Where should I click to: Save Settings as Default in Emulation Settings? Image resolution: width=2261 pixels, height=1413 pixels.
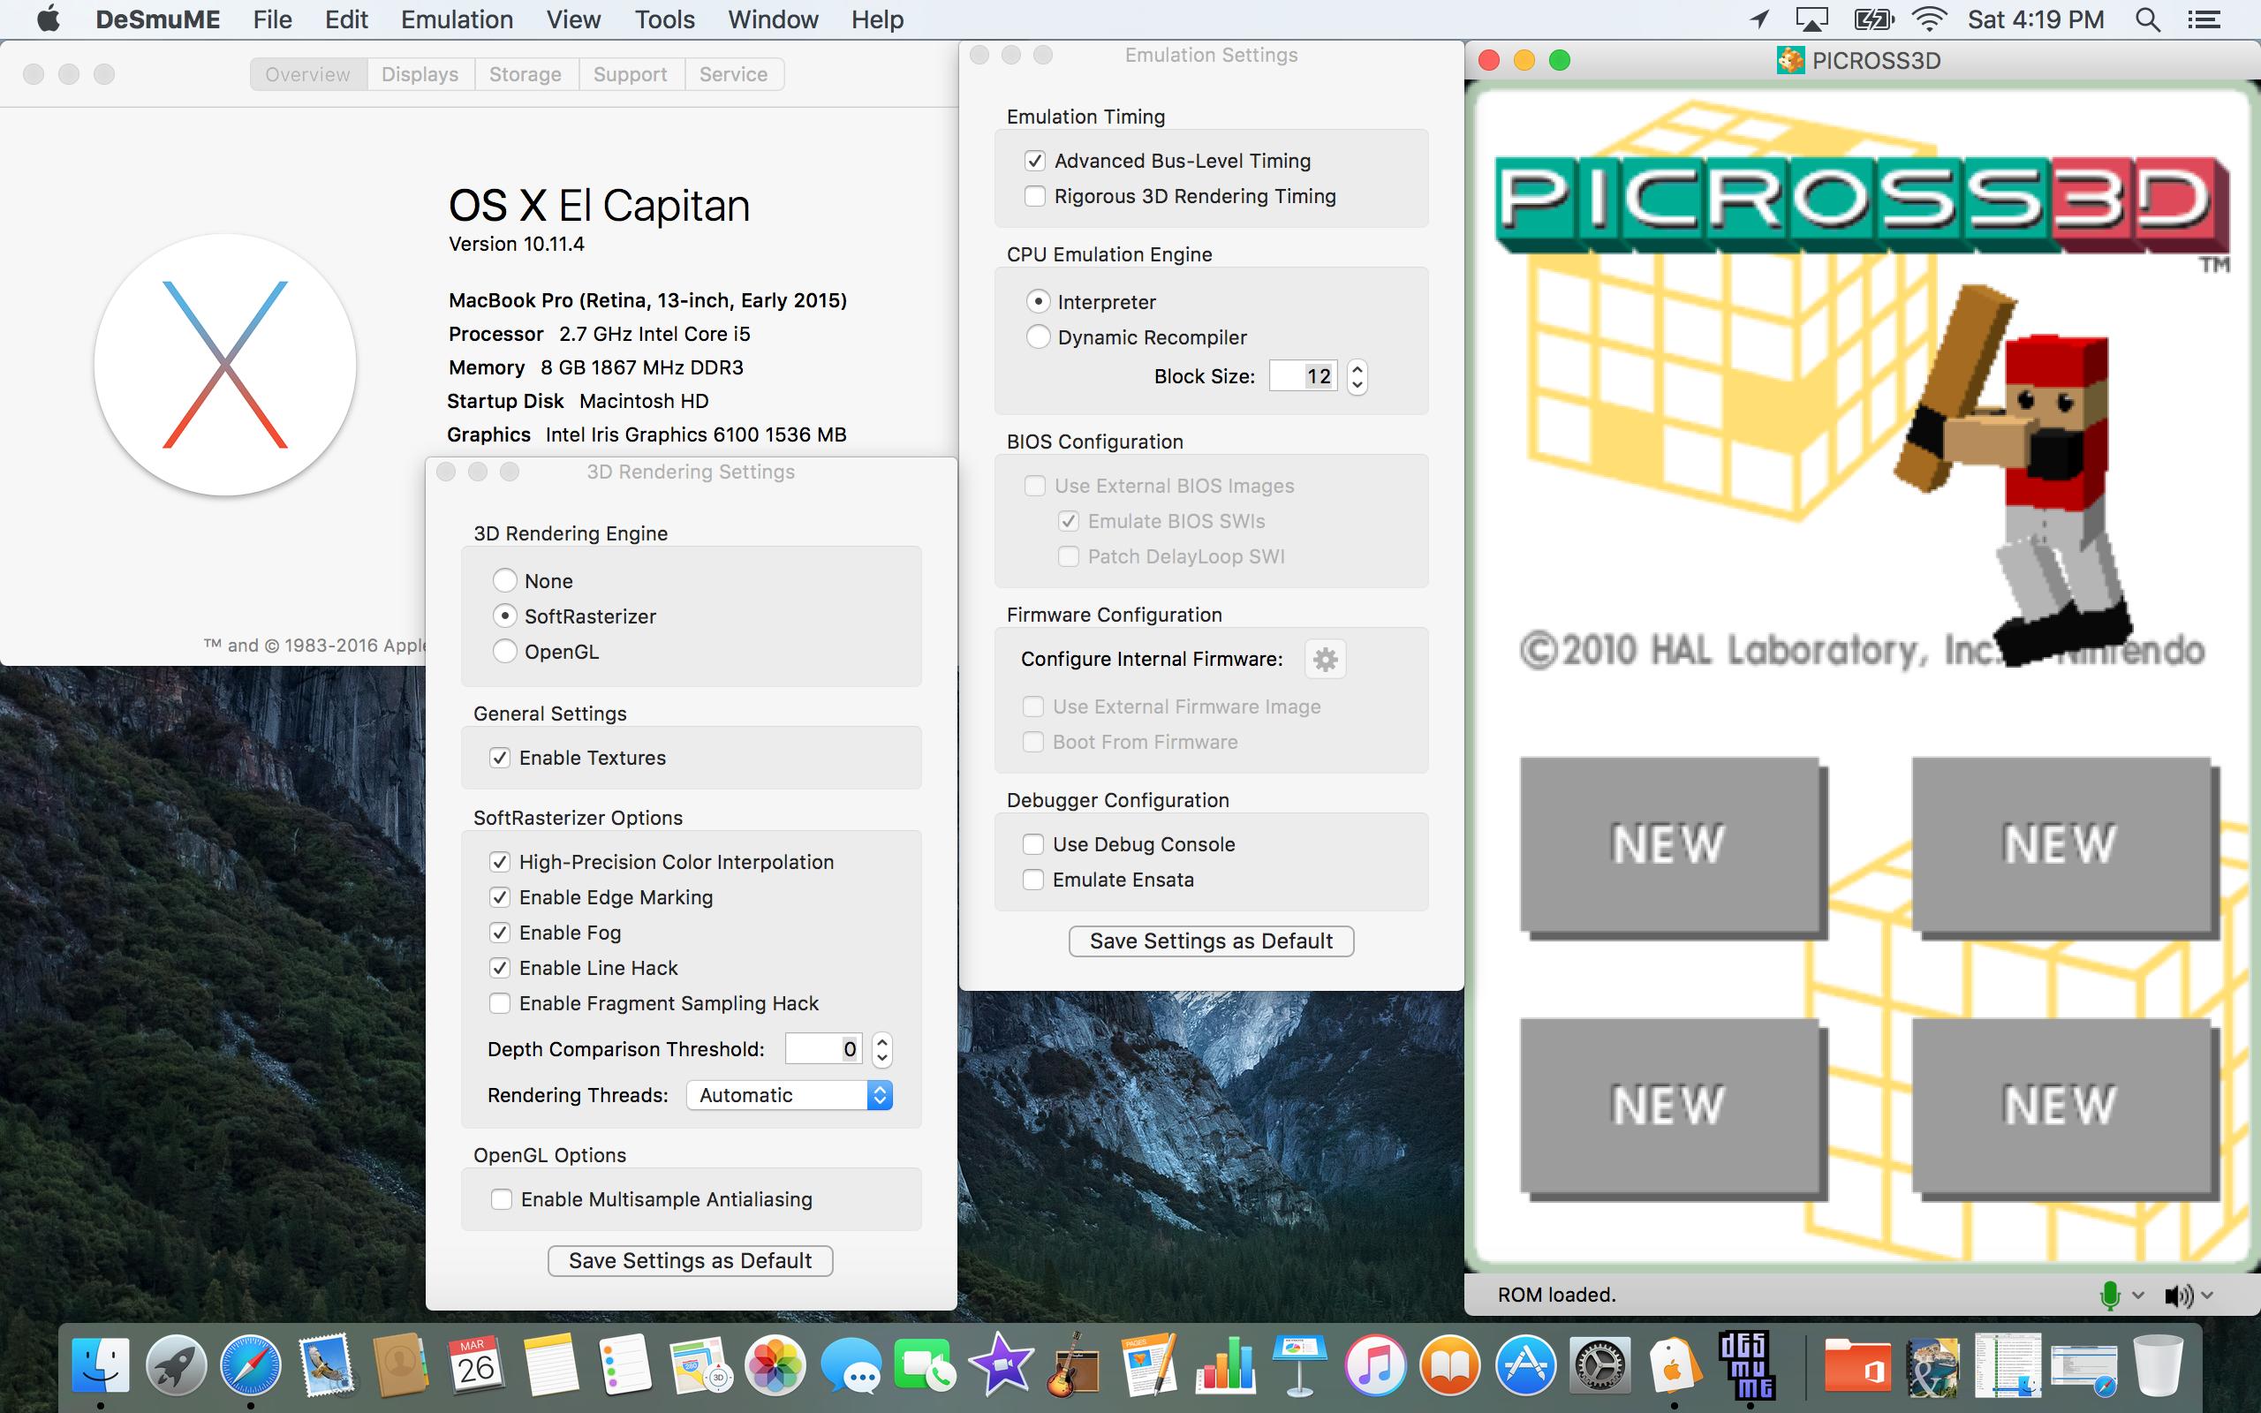click(x=1211, y=940)
